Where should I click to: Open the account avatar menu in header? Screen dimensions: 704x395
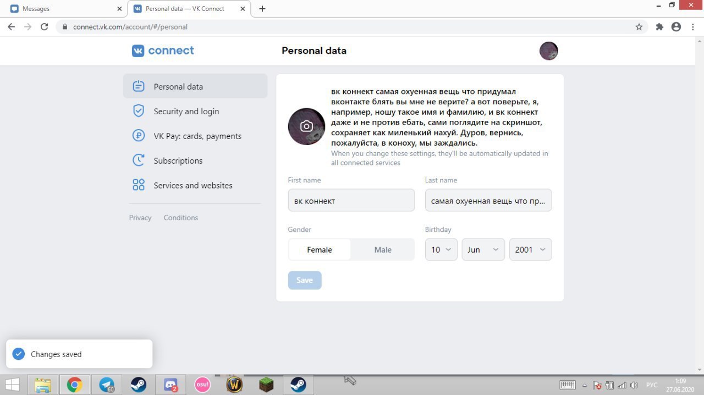[x=548, y=51]
